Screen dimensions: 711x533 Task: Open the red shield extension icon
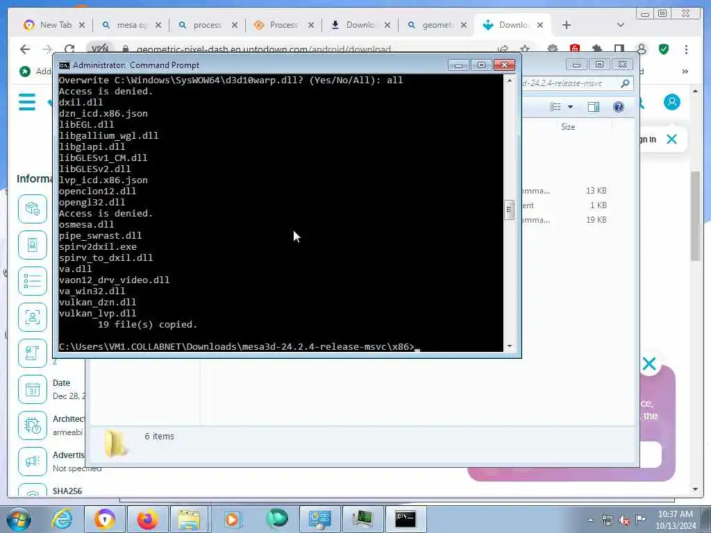tap(574, 49)
